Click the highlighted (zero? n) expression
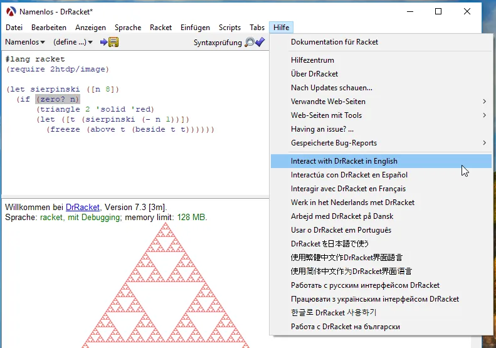The image size is (496, 348). [58, 99]
